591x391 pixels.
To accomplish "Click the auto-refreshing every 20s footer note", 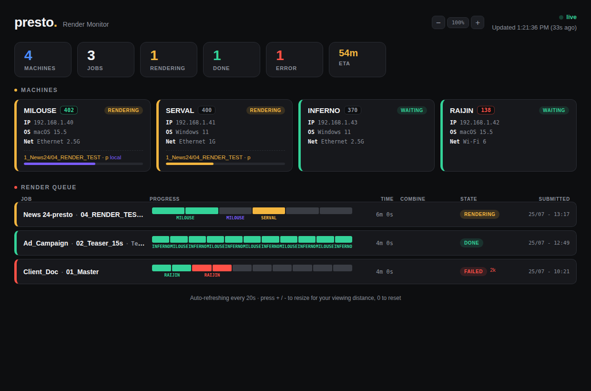I will 295,298.
